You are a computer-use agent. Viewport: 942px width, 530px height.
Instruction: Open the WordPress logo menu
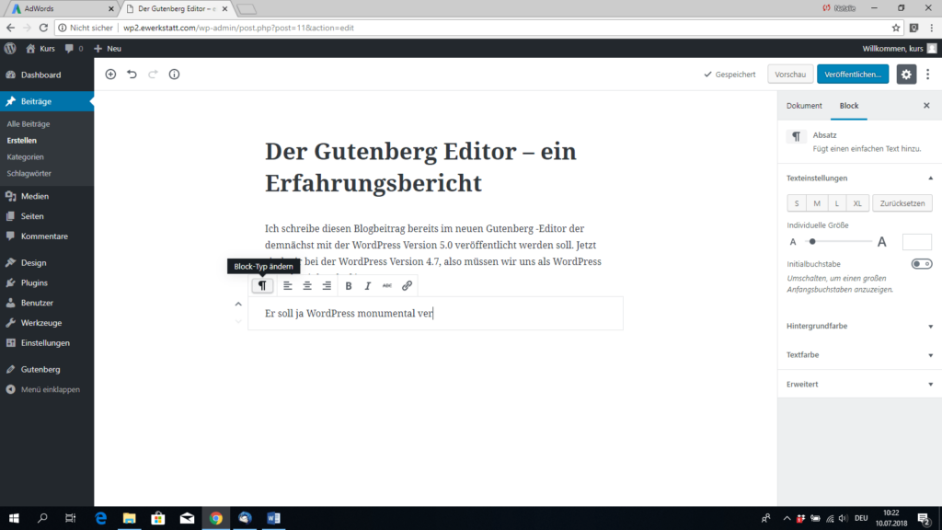coord(10,49)
